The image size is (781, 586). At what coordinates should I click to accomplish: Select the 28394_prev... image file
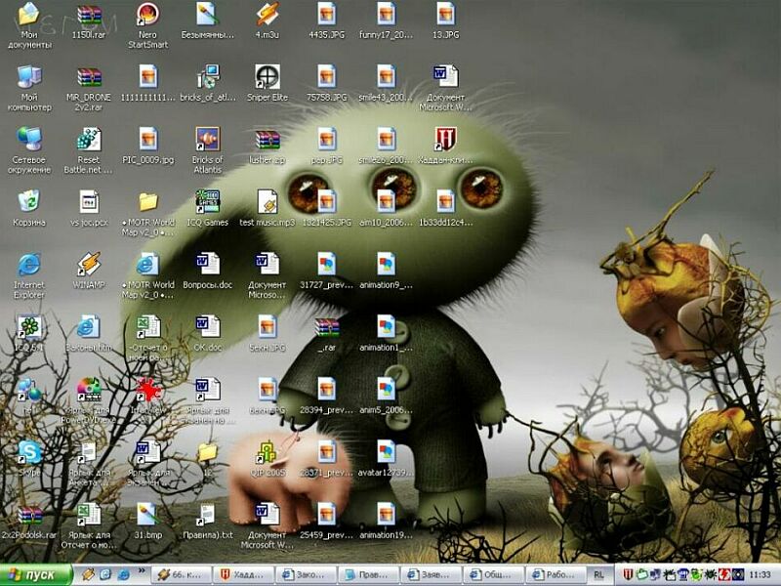326,390
